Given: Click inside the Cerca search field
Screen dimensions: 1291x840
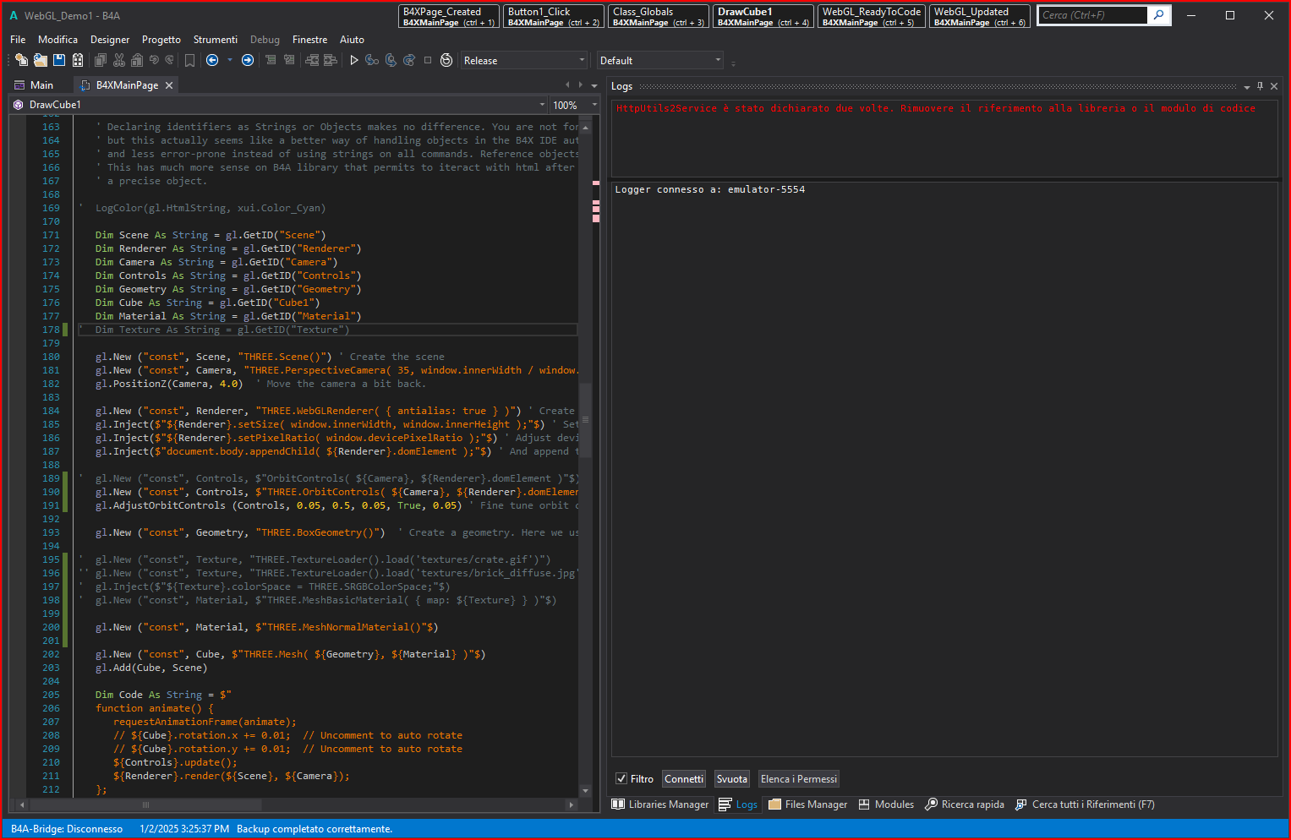Looking at the screenshot, I should (1091, 15).
